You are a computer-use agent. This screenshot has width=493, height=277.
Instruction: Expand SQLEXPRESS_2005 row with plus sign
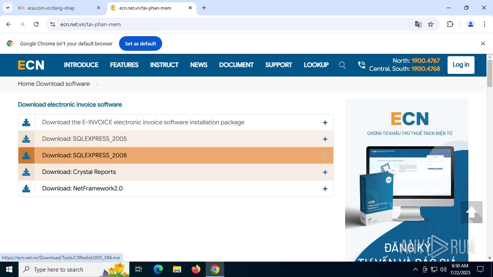click(x=325, y=139)
